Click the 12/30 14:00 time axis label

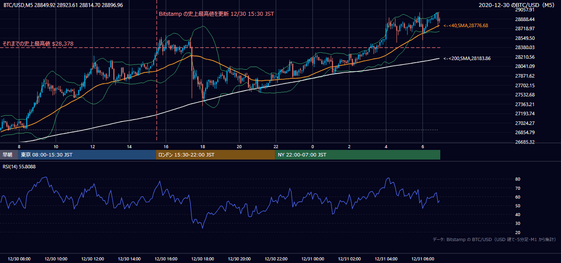[129, 259]
